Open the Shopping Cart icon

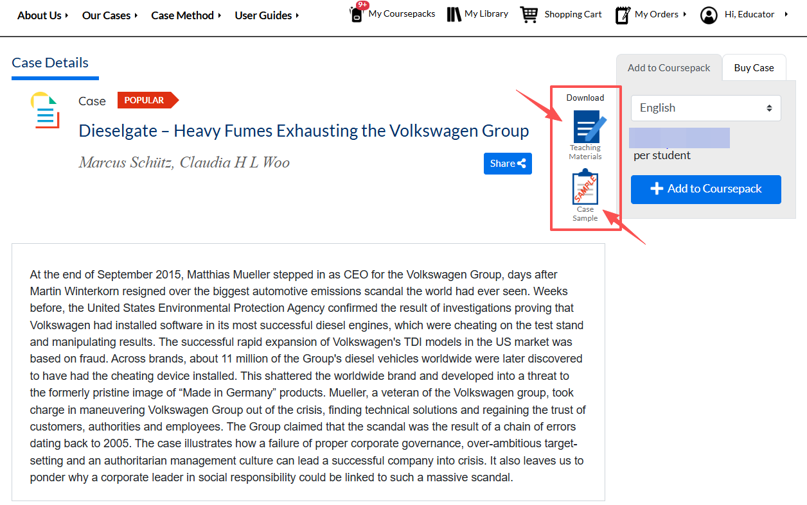tap(529, 14)
